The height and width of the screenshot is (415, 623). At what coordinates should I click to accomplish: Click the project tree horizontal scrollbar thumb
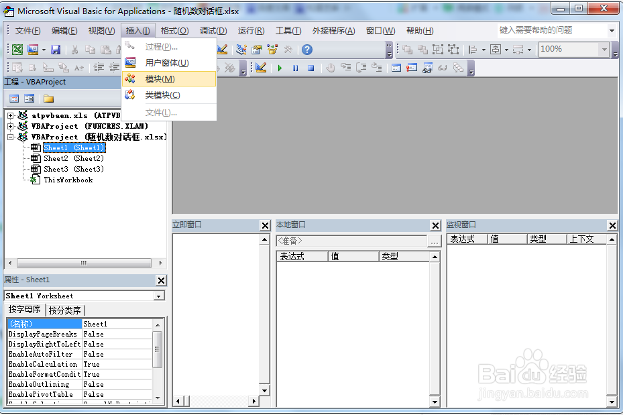(x=84, y=263)
